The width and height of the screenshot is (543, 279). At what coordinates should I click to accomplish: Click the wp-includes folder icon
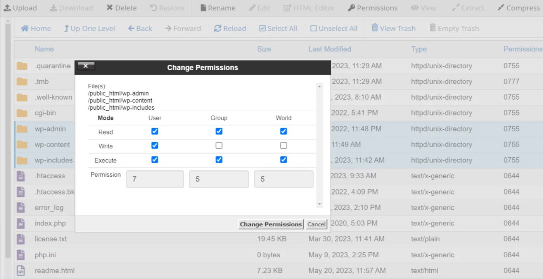(22, 160)
